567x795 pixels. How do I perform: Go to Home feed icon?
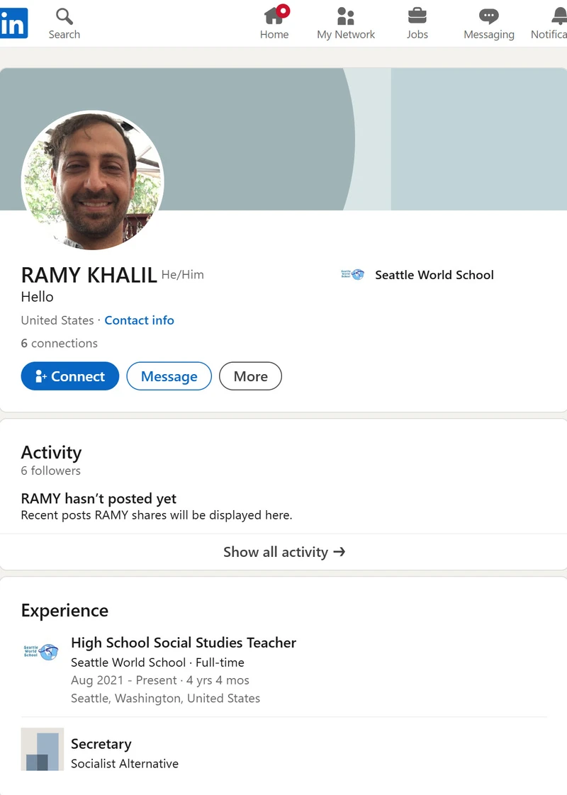coord(274,16)
